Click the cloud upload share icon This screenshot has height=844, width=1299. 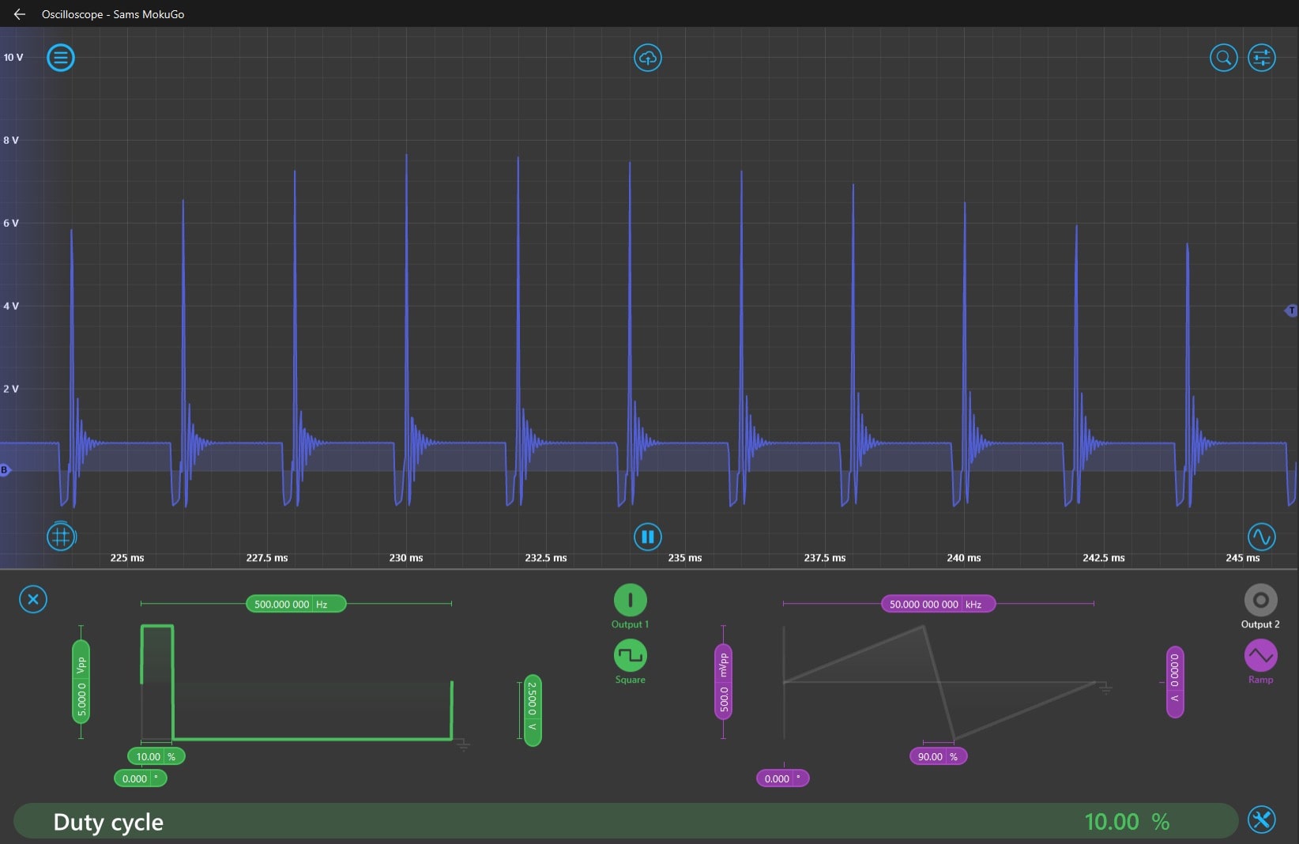click(647, 58)
